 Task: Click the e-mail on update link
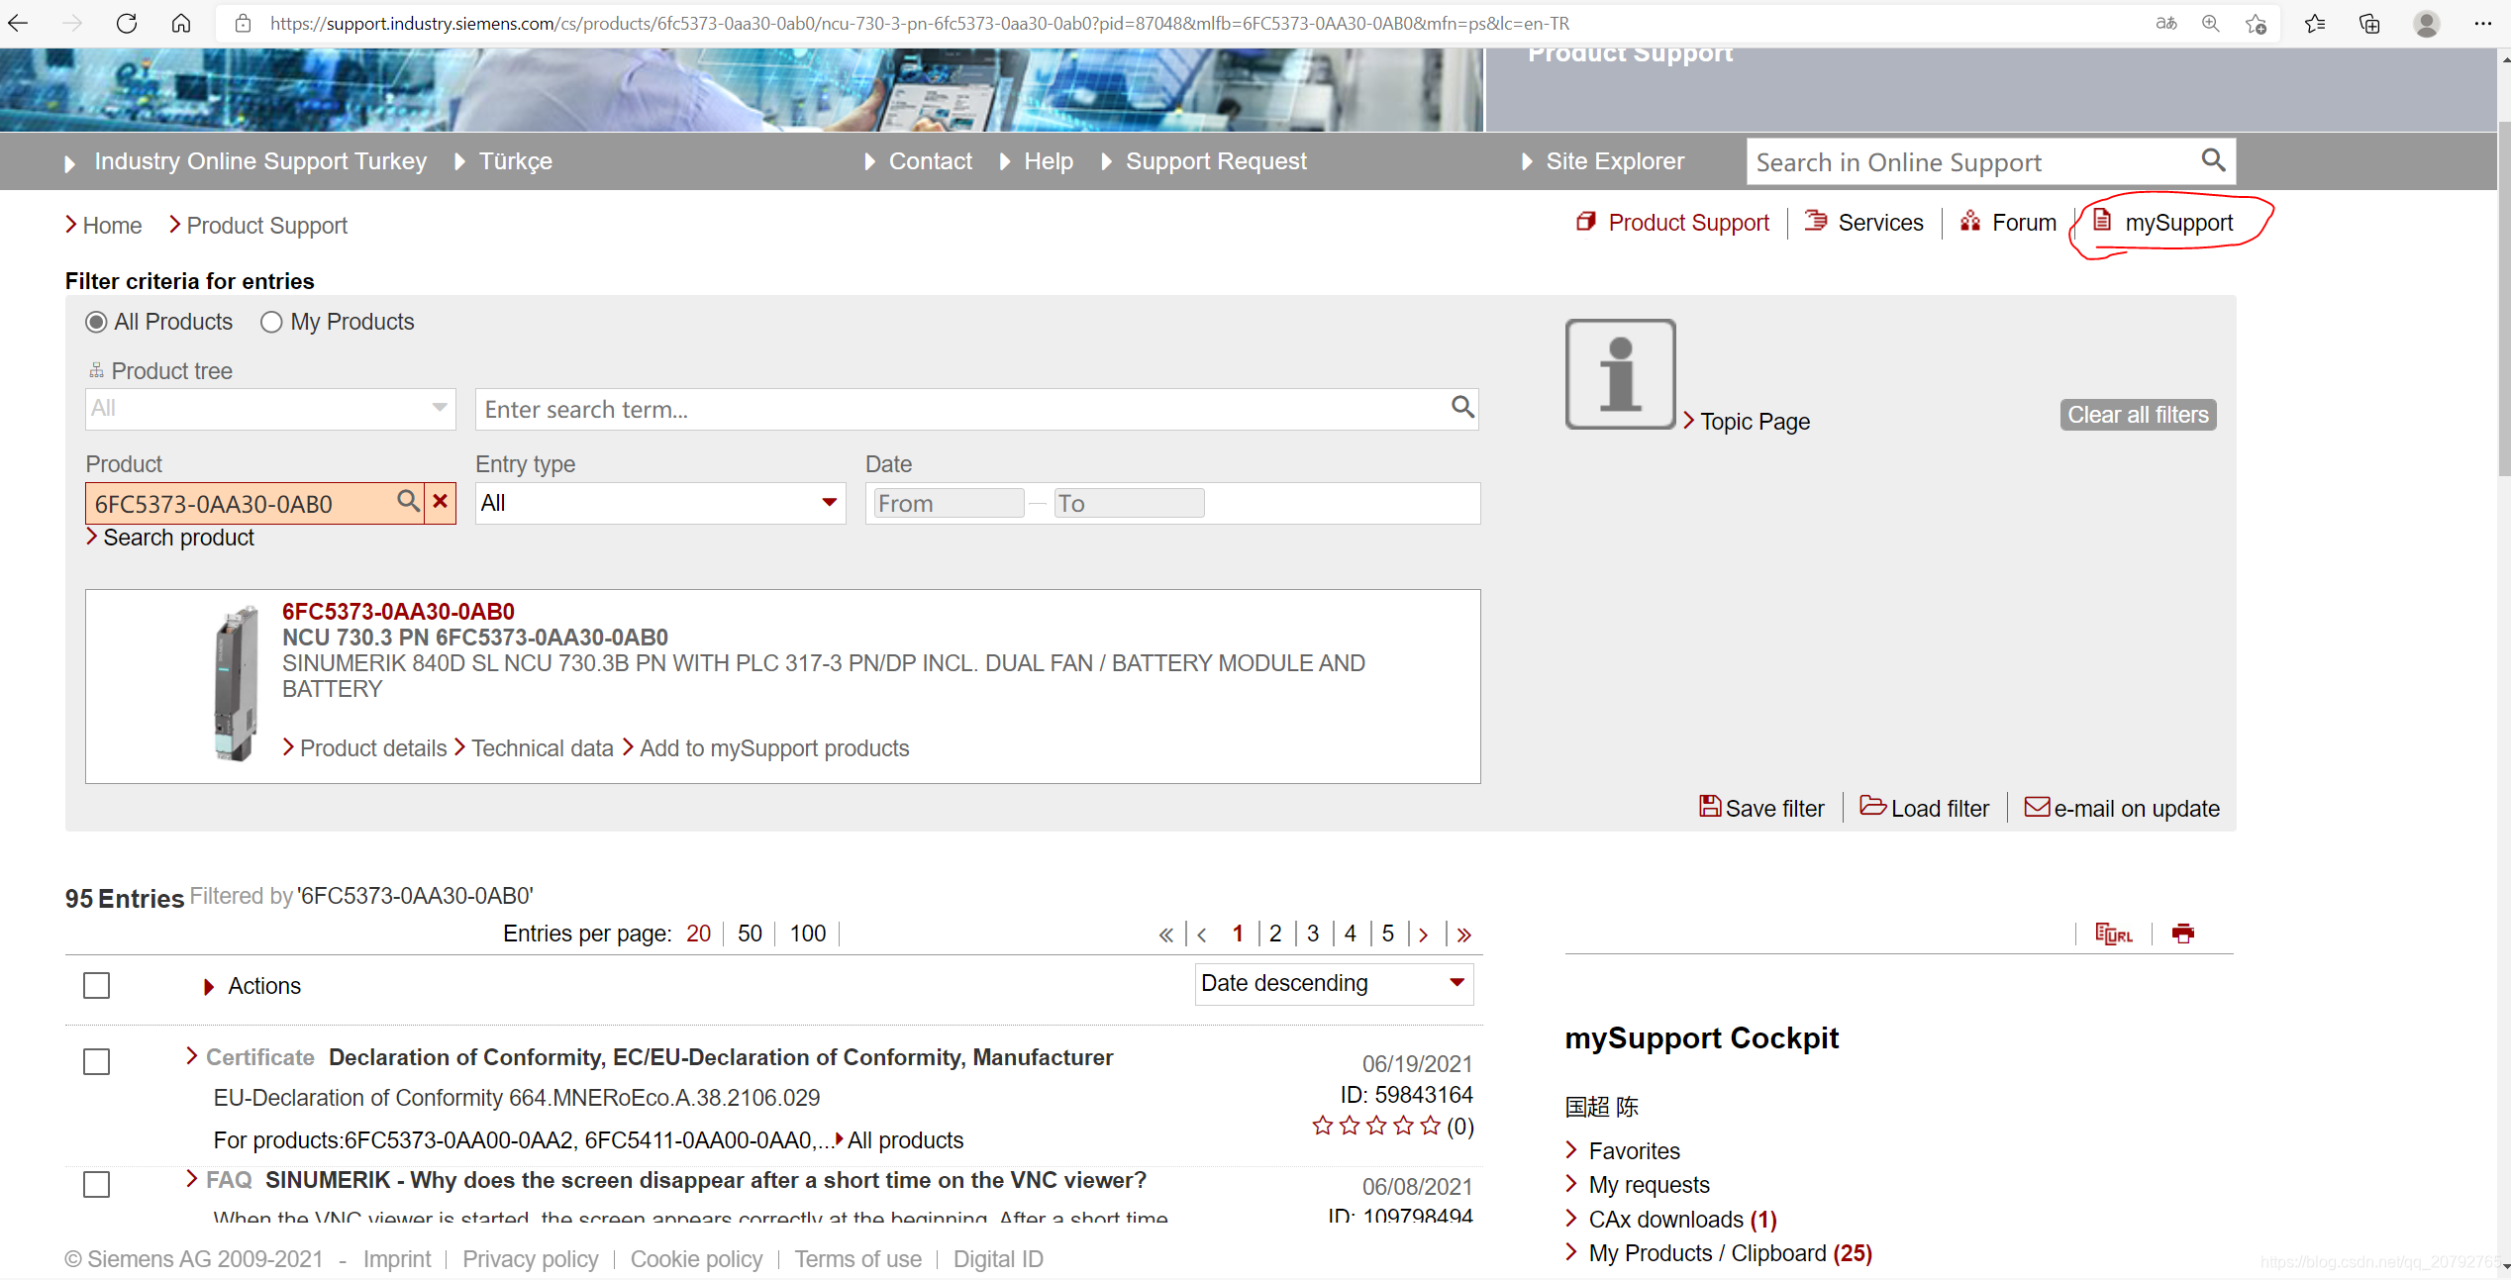tap(2122, 808)
